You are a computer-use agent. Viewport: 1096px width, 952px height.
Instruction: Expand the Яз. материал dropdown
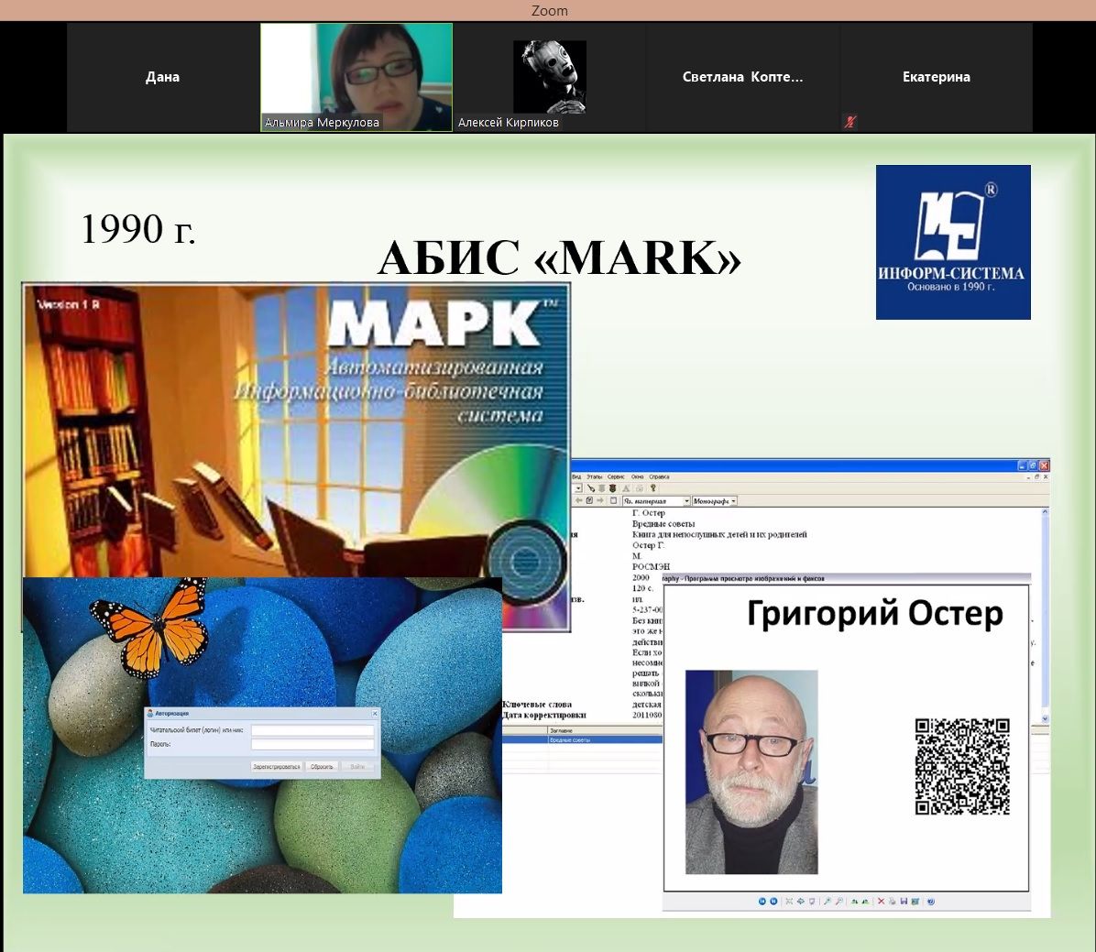point(686,501)
